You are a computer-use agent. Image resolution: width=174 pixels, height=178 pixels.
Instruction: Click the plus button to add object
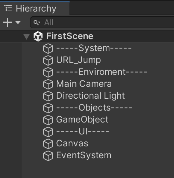7,22
